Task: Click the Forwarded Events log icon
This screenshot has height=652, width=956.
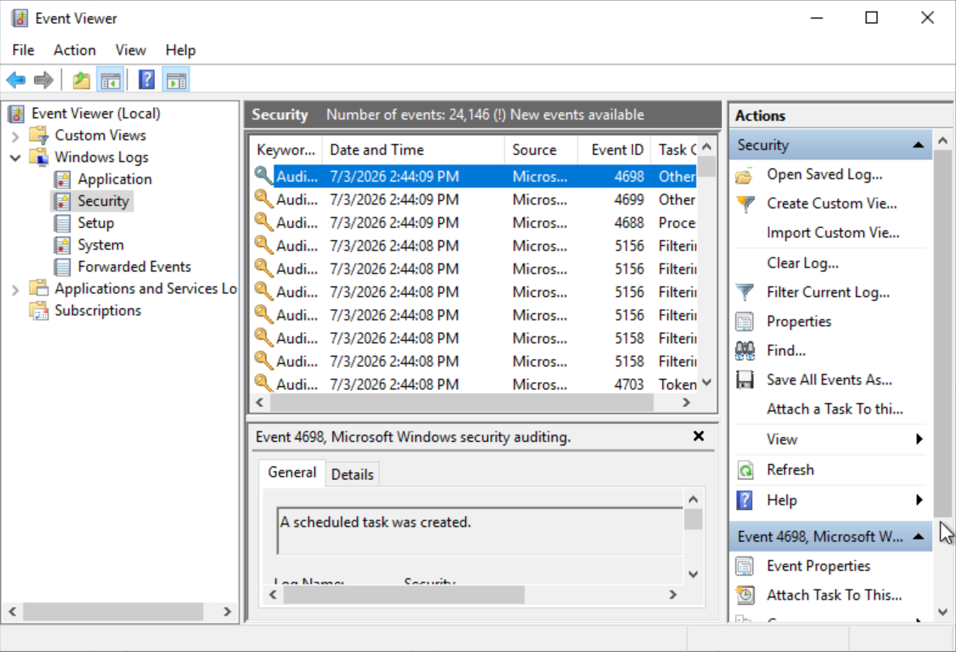Action: point(62,267)
